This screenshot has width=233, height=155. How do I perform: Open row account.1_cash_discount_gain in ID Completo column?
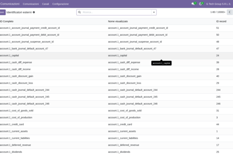pyautogui.click(x=16, y=76)
